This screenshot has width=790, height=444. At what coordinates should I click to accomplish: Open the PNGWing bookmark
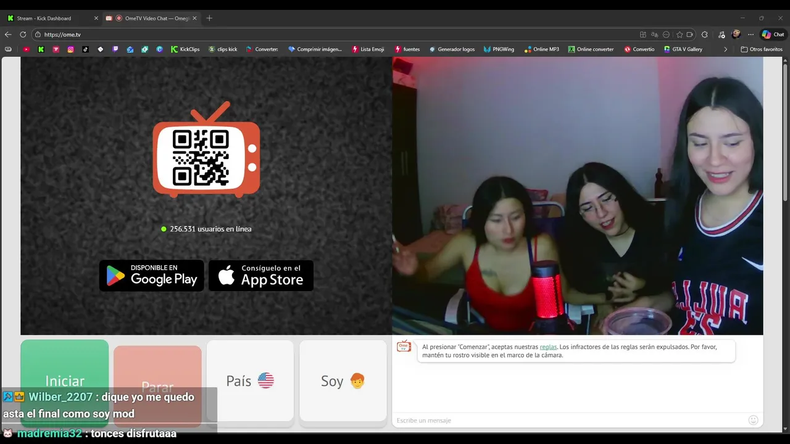click(499, 49)
